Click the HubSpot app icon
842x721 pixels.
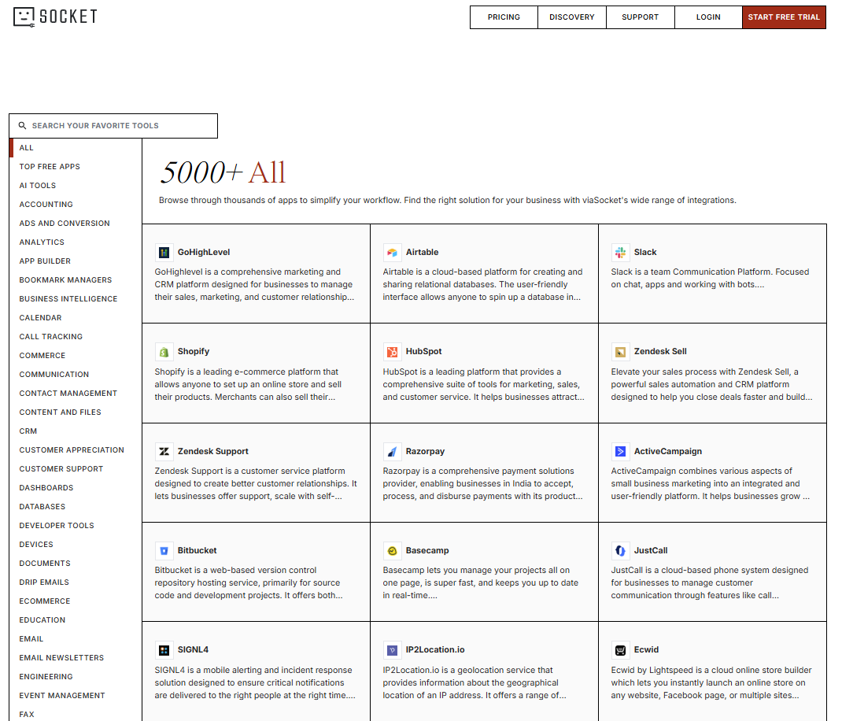pyautogui.click(x=393, y=352)
